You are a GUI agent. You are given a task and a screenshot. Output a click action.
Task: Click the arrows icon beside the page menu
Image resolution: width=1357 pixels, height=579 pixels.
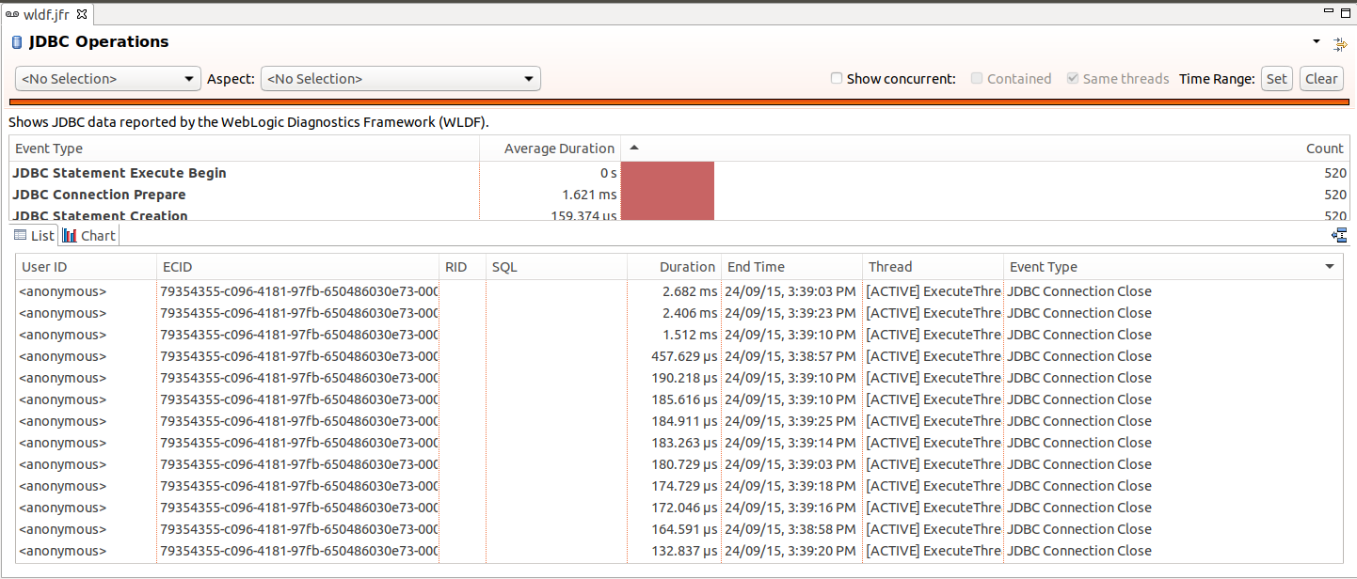(x=1340, y=43)
